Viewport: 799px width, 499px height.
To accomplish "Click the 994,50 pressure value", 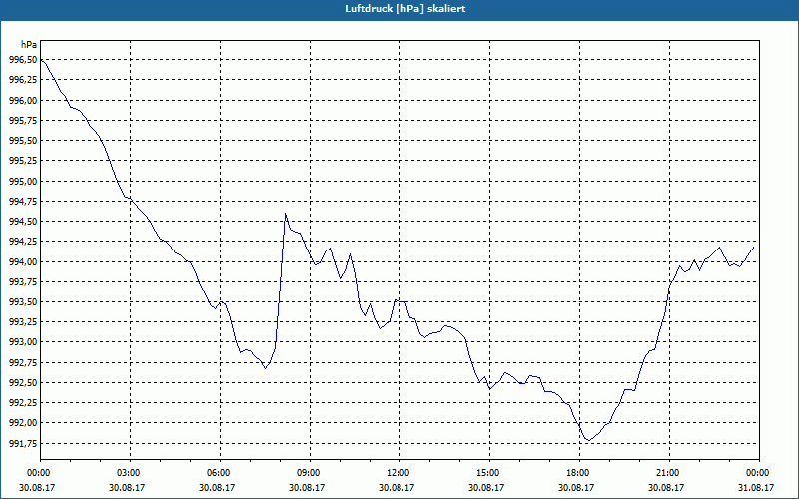I will click(23, 222).
